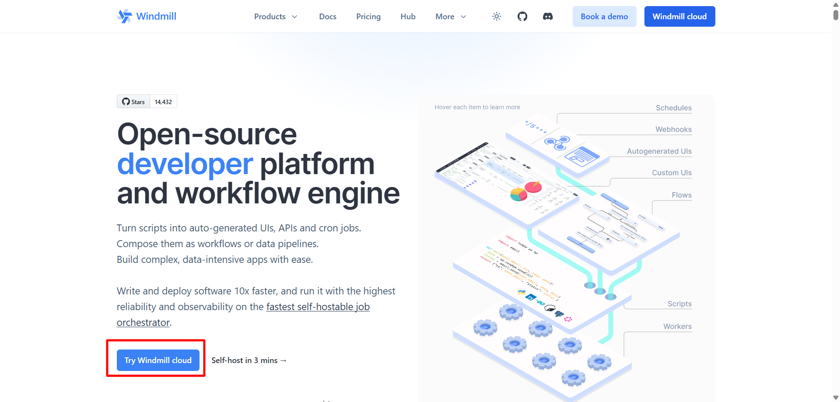Open the fastest self-hostable job orchestrator link
840x402 pixels.
click(x=243, y=315)
